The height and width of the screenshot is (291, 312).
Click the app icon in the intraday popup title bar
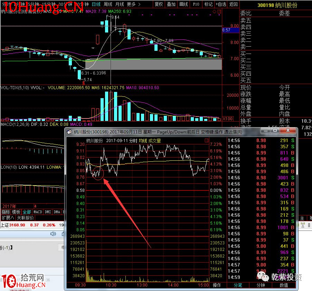(x=69, y=132)
